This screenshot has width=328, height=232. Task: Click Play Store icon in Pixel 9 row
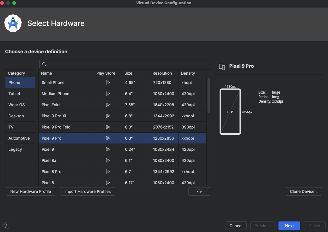click(108, 149)
